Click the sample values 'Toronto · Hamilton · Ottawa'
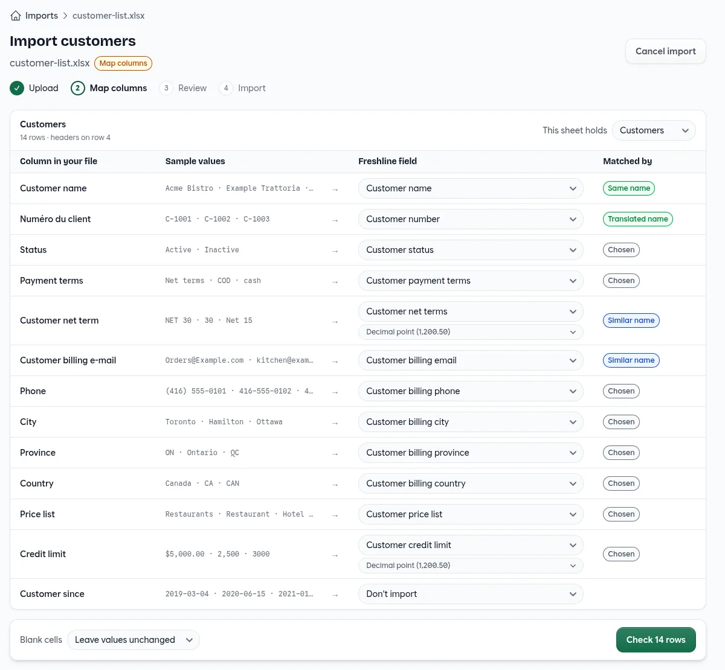Viewport: 725px width, 670px height. [x=224, y=422]
